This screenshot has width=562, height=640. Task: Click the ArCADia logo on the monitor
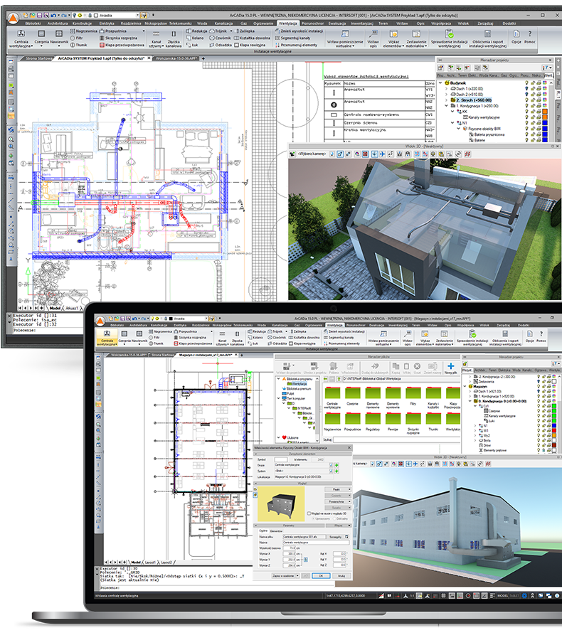pyautogui.click(x=14, y=18)
